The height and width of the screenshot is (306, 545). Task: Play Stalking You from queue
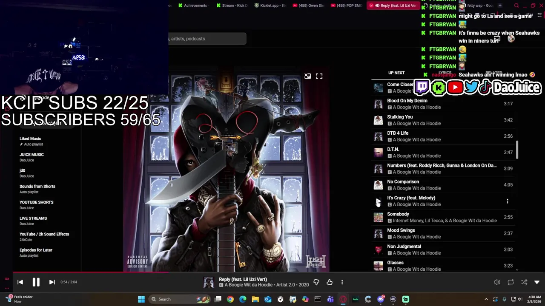(443, 120)
